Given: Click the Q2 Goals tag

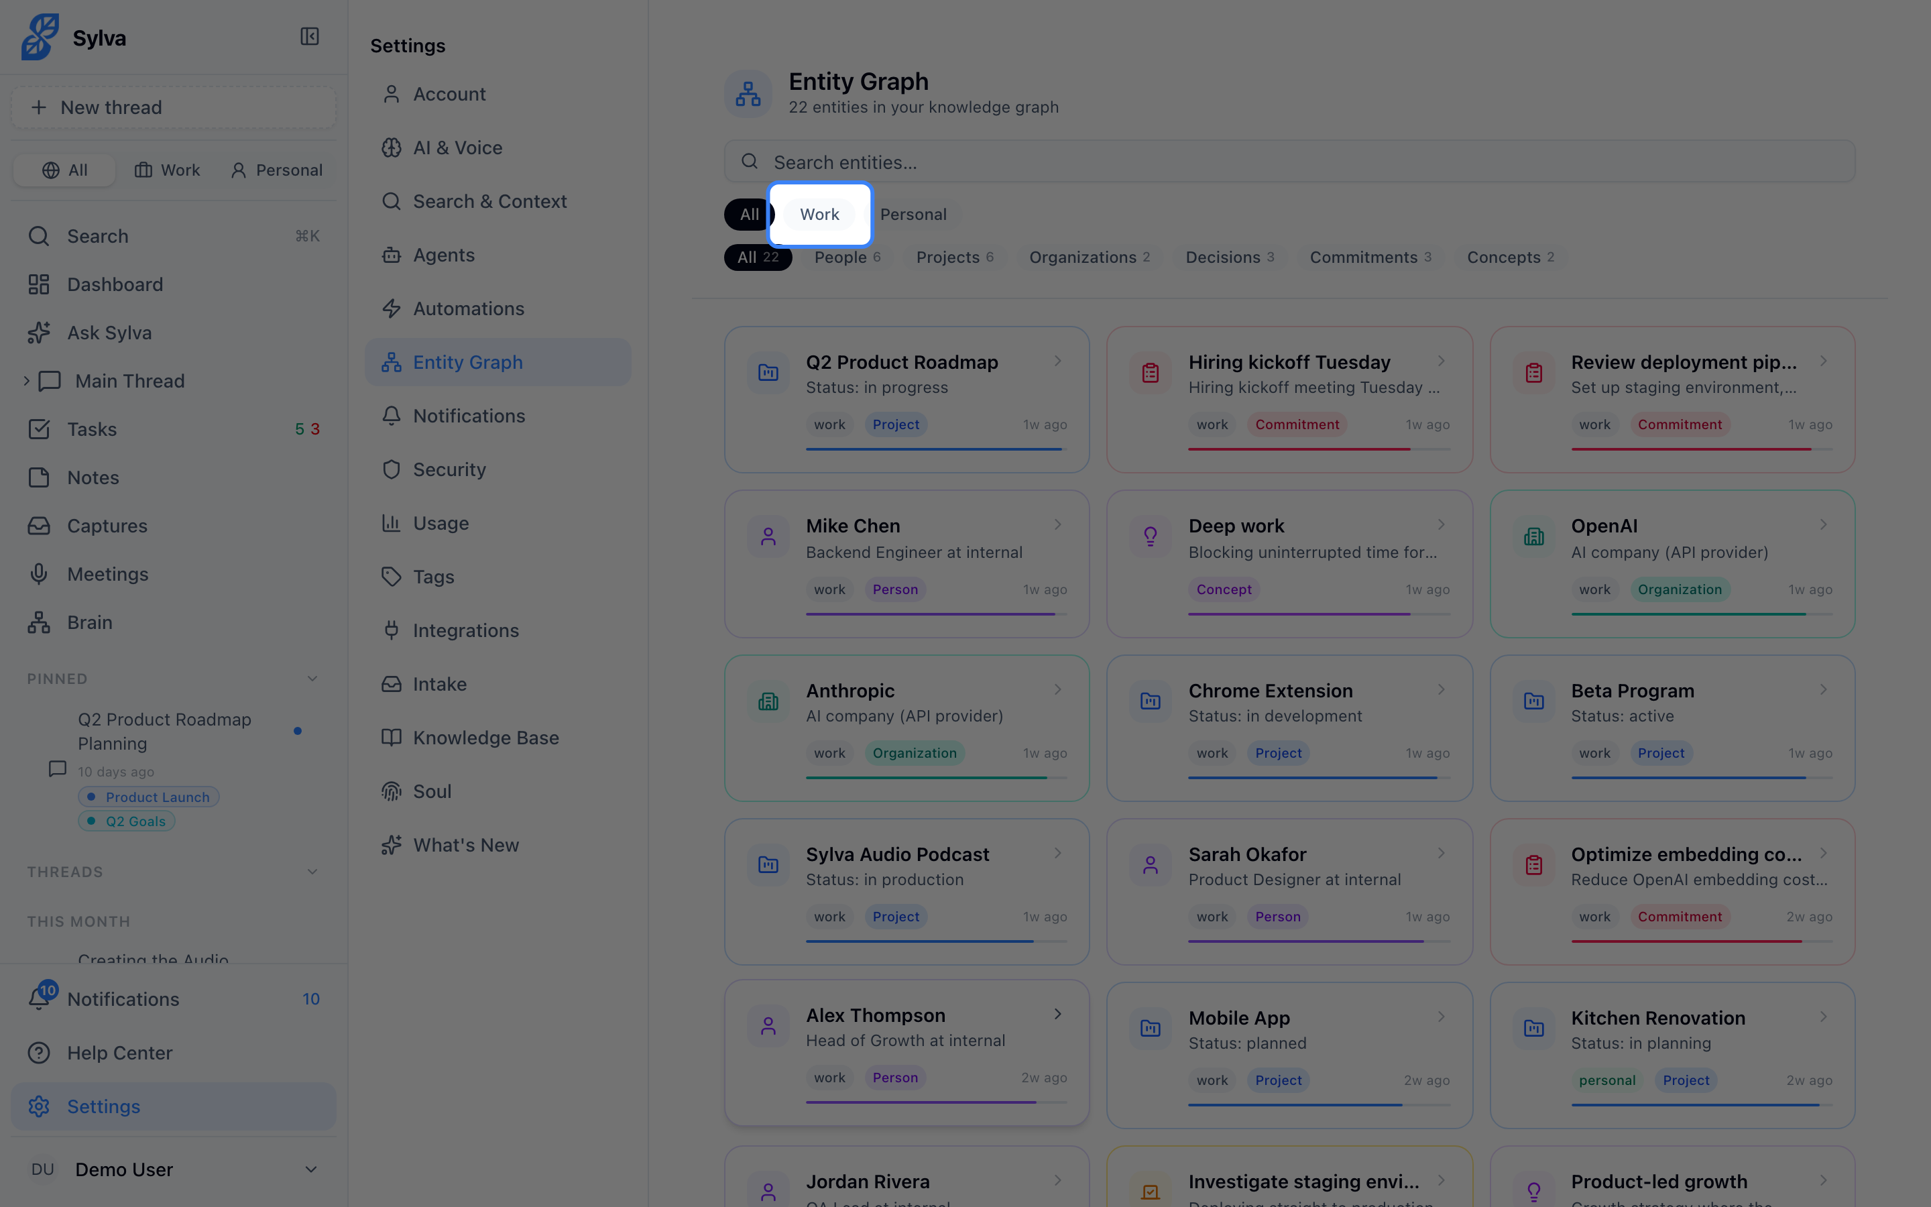Looking at the screenshot, I should (x=127, y=821).
